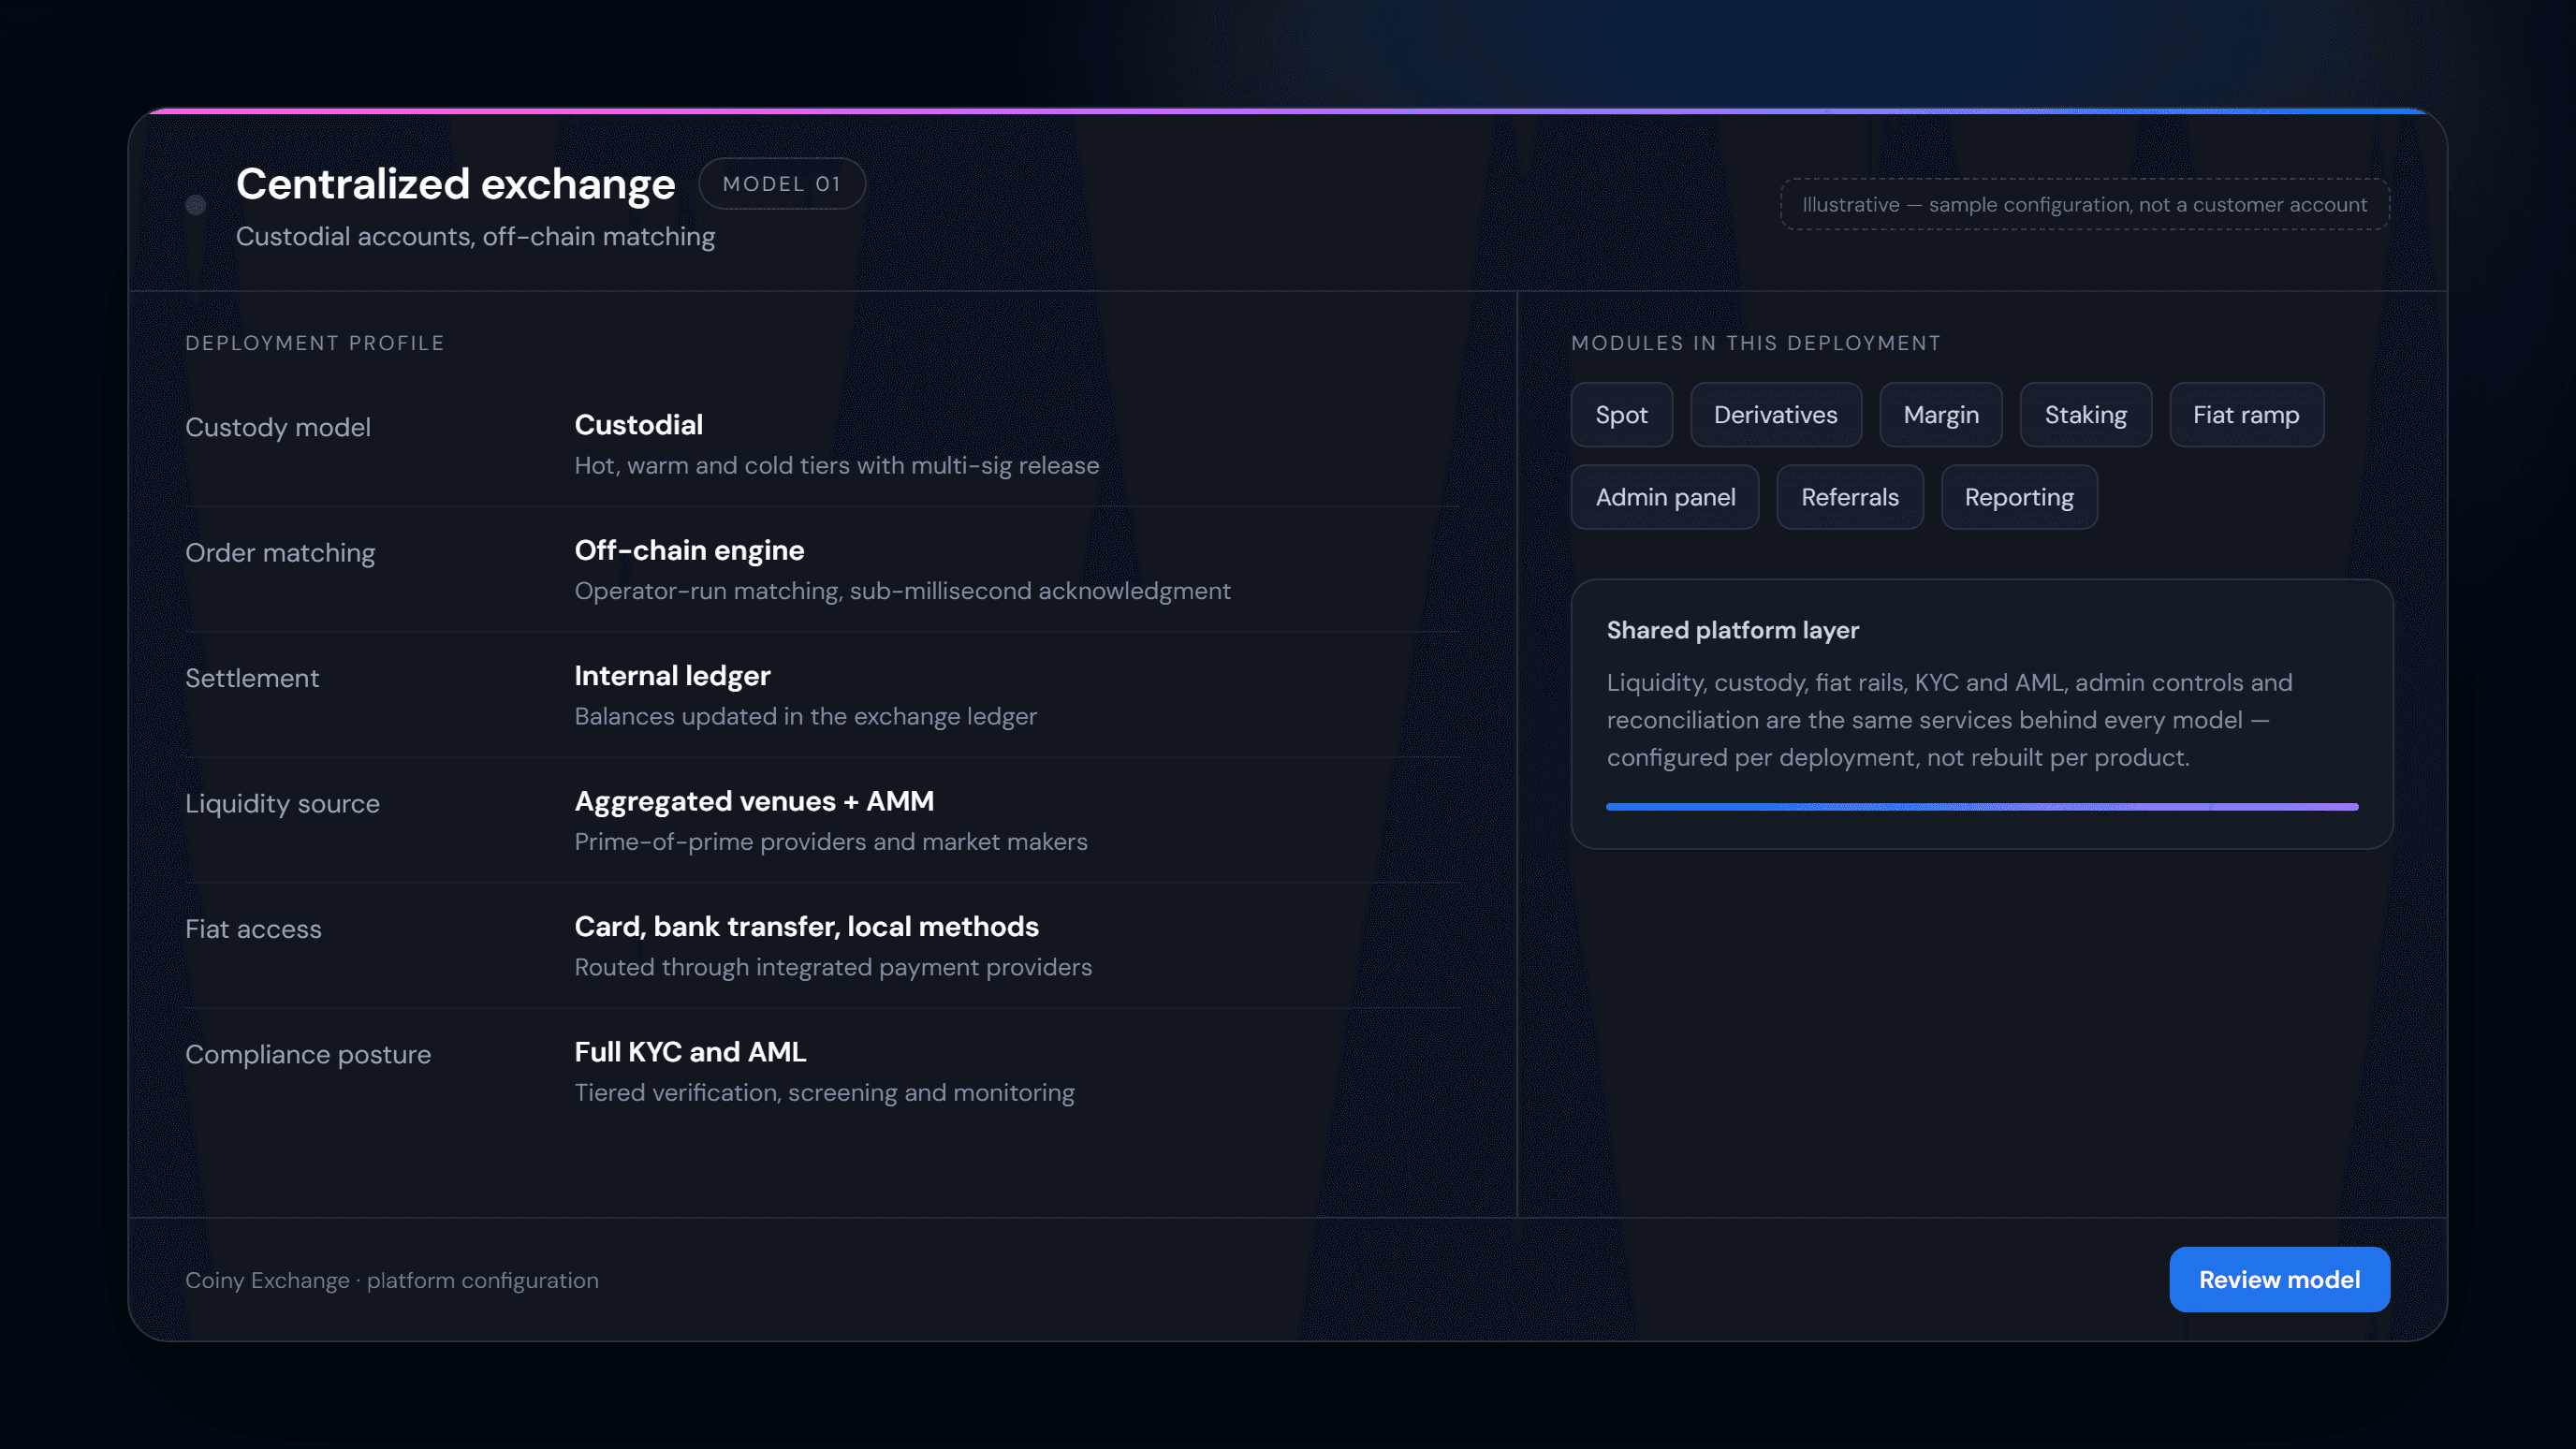Click 'Prime-of-prime providers and market makers'
2576x1449 pixels.
pyautogui.click(x=830, y=842)
